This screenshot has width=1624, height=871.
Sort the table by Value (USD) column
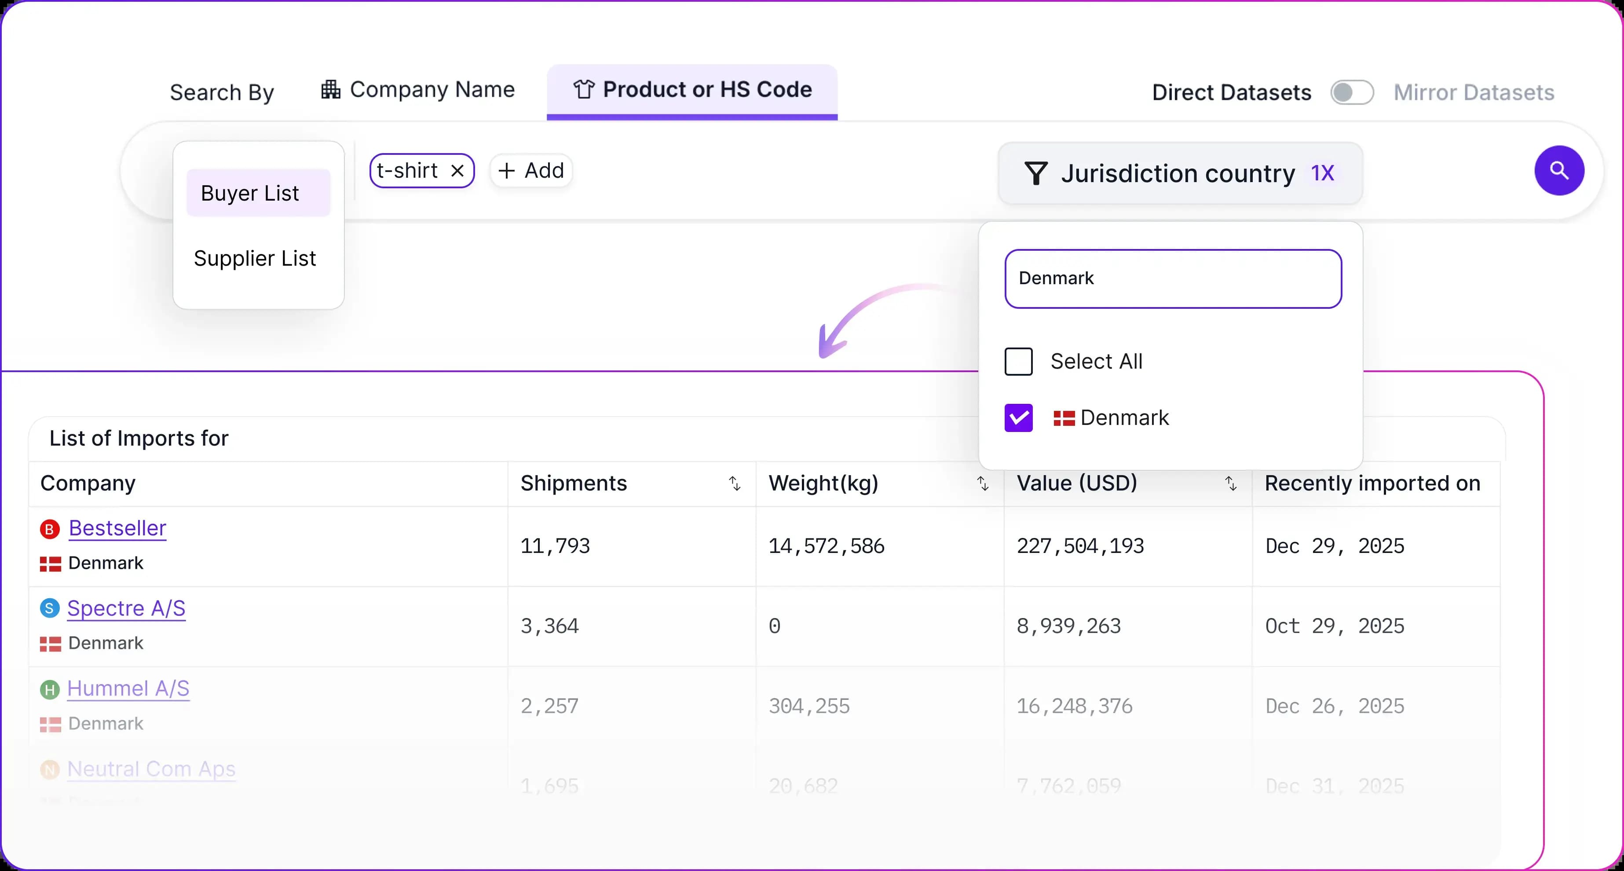click(x=1230, y=484)
